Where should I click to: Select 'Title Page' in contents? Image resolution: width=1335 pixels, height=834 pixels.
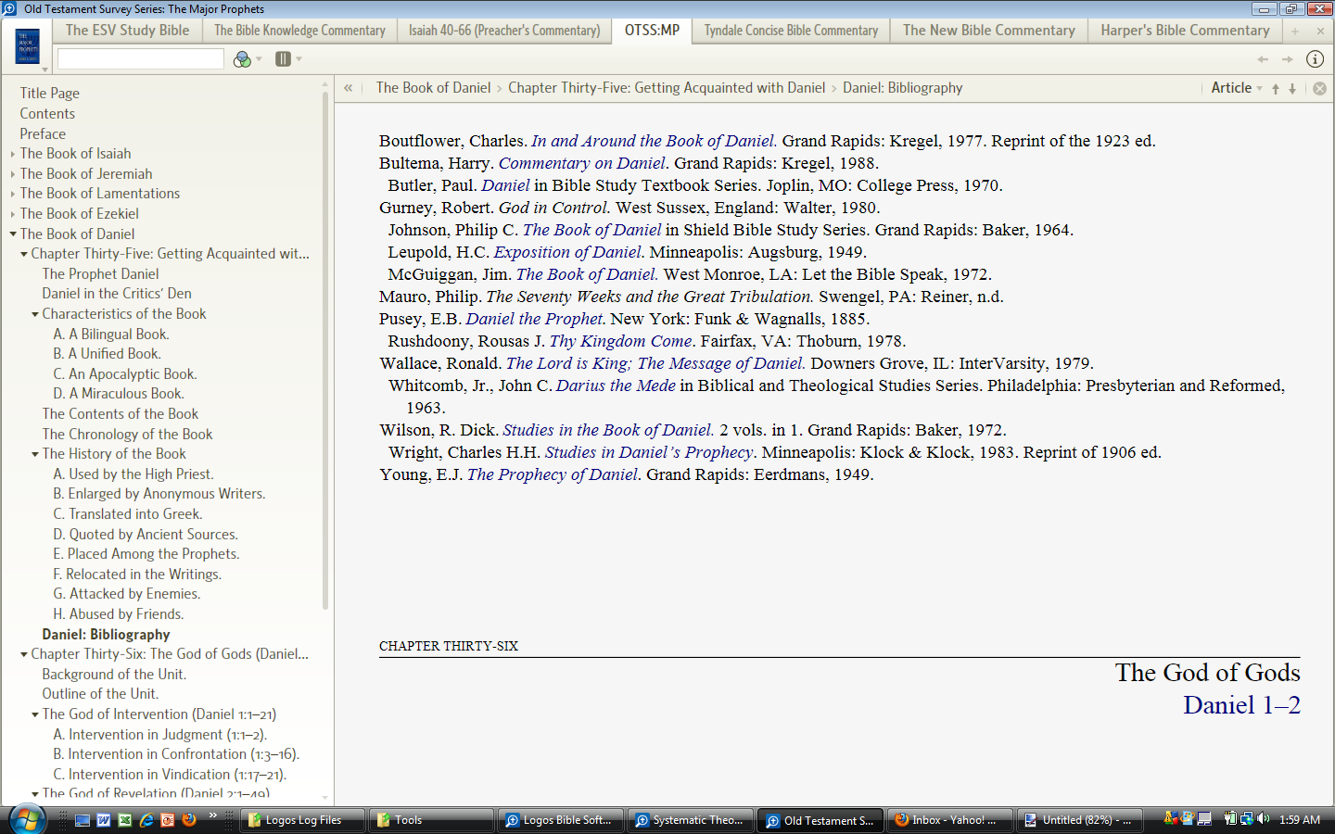point(50,94)
